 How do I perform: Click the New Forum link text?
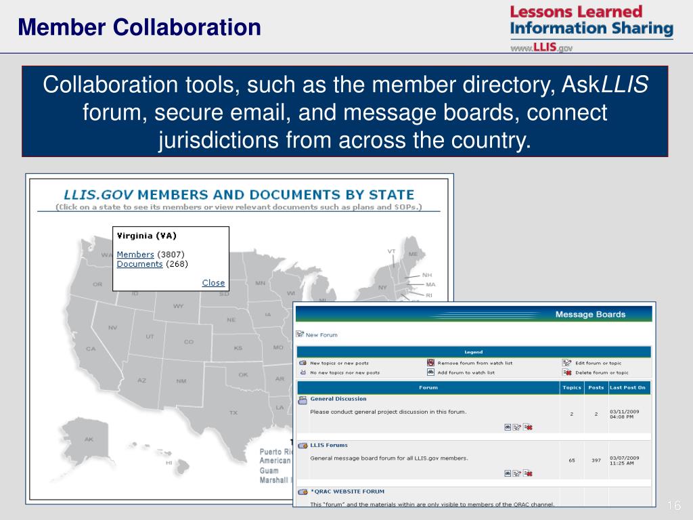(321, 334)
